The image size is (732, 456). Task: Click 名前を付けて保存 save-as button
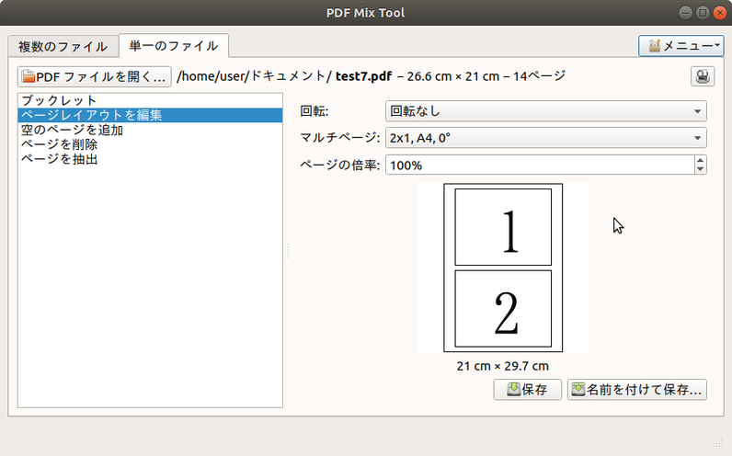coord(636,389)
